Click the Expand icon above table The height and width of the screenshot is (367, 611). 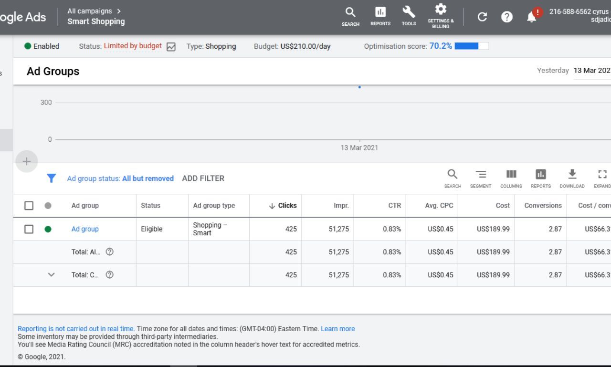[x=602, y=178]
